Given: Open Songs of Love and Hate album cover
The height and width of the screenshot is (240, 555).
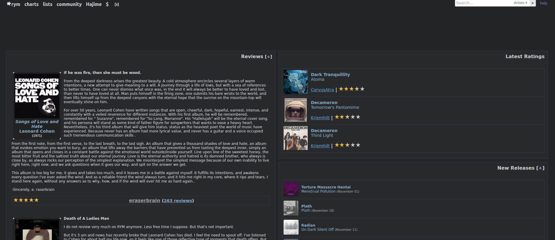Looking at the screenshot, I should pos(37,96).
